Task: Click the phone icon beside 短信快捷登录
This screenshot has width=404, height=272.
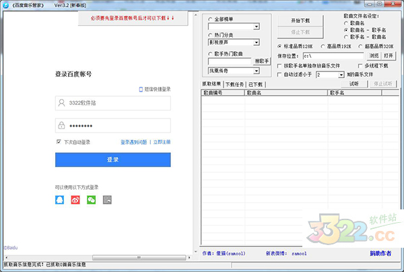Action: 141,90
